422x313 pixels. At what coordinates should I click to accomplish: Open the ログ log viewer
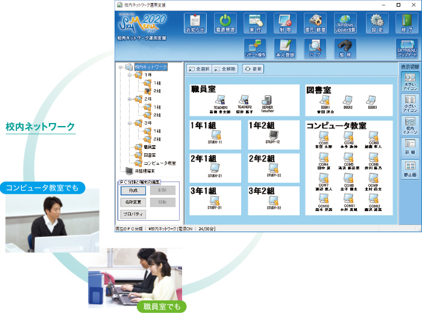click(315, 48)
